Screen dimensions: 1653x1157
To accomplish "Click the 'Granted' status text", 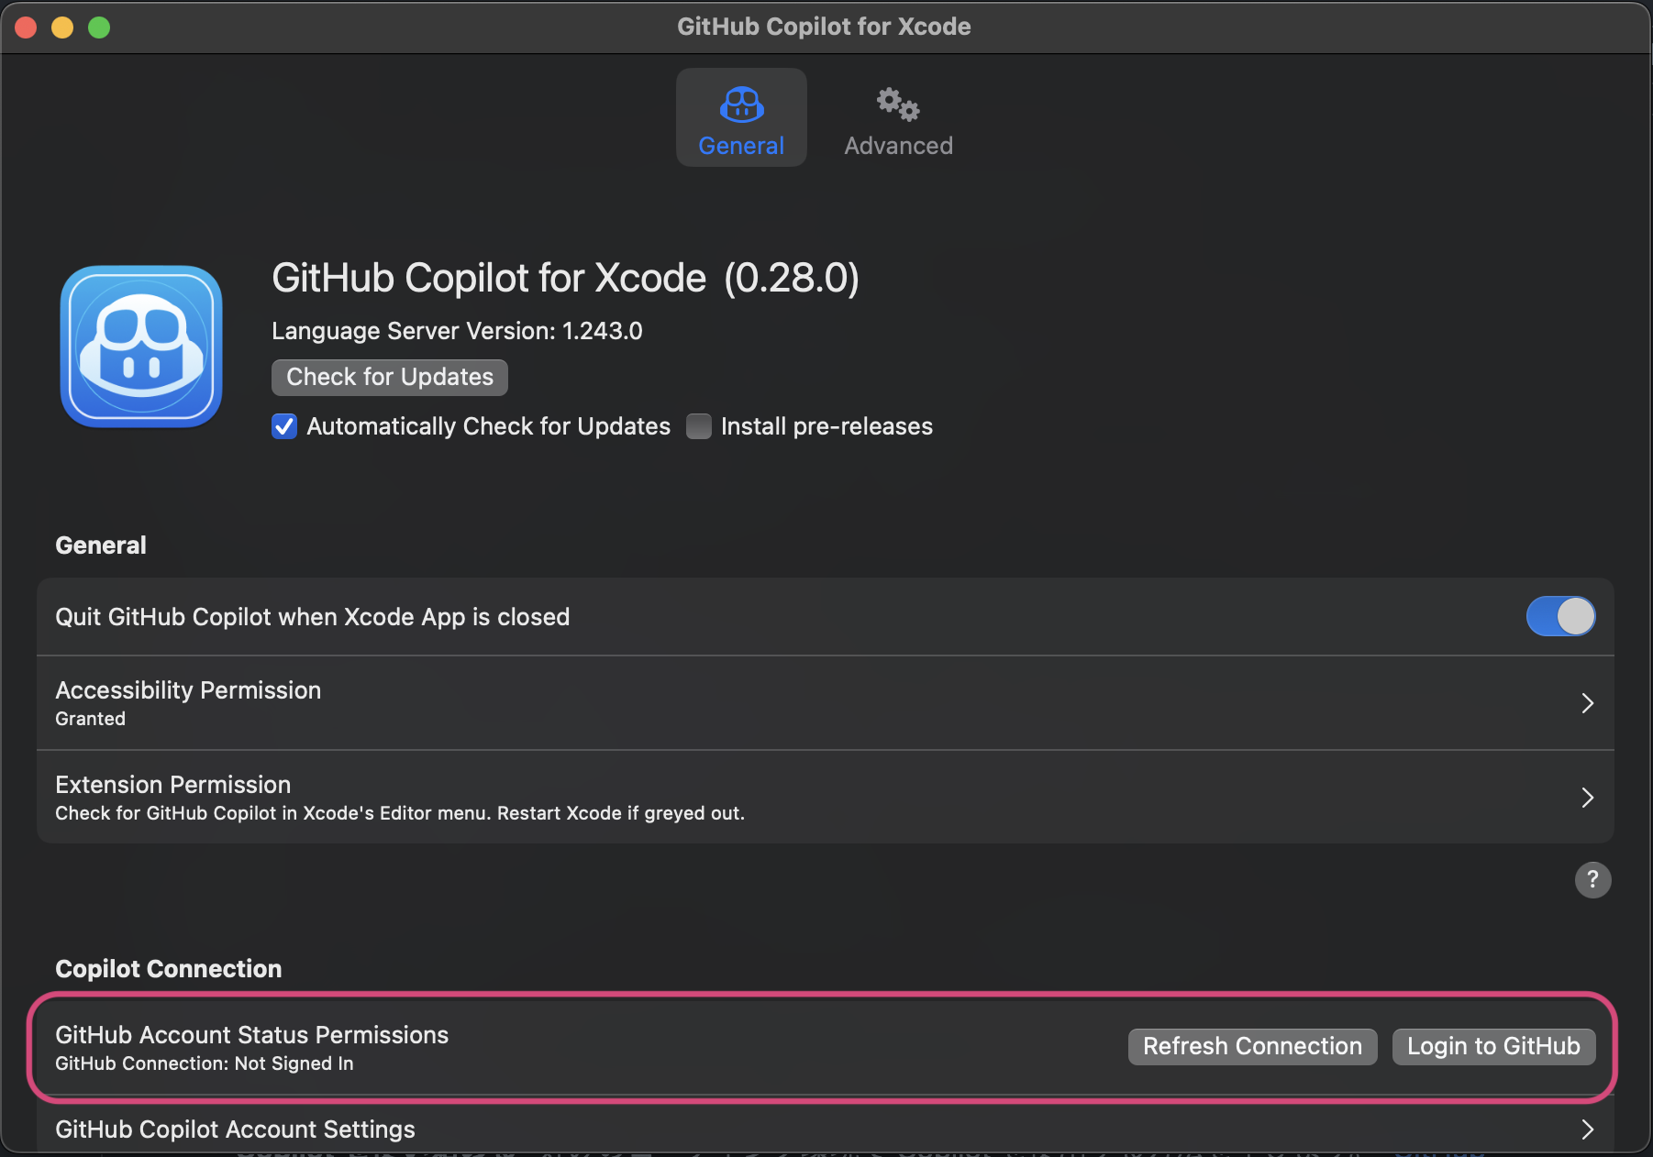I will pyautogui.click(x=91, y=719).
